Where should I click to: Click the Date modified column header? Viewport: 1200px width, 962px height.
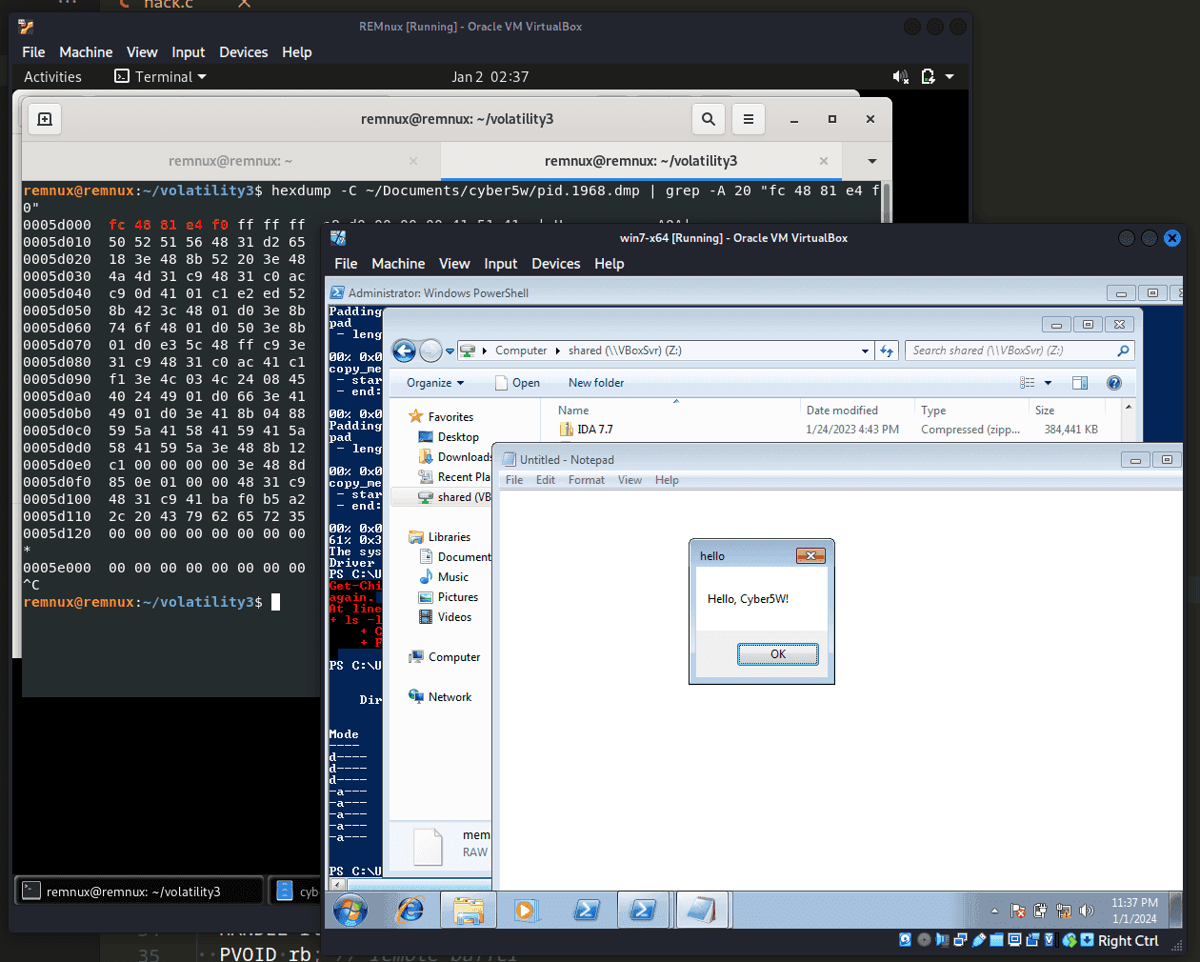[842, 411]
